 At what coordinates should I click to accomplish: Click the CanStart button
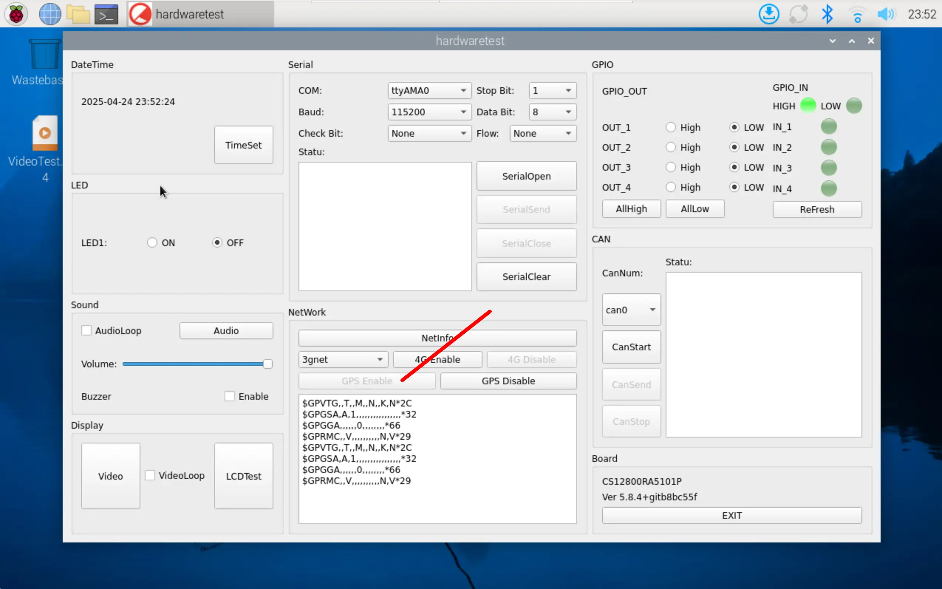pos(631,347)
